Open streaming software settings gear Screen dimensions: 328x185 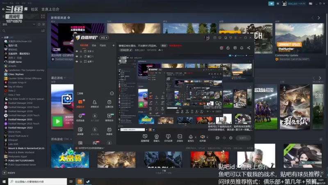pos(231,138)
